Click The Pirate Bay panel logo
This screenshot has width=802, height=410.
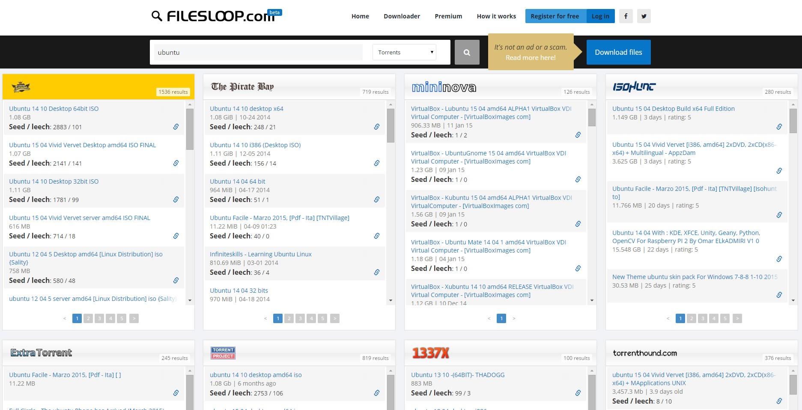pyautogui.click(x=242, y=86)
